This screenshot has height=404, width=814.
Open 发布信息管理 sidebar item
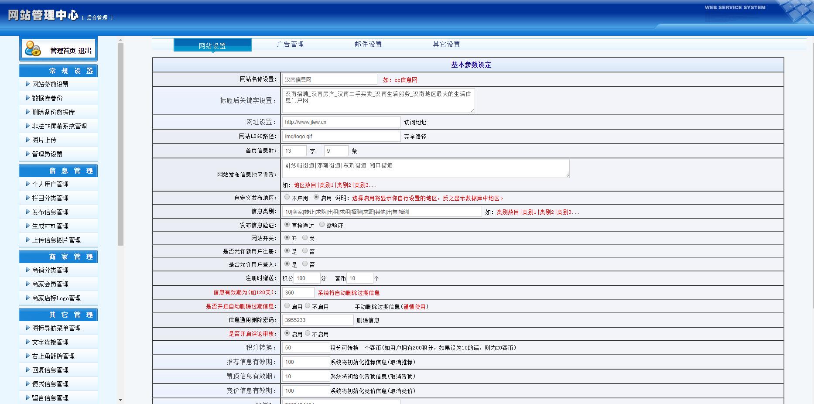point(50,212)
